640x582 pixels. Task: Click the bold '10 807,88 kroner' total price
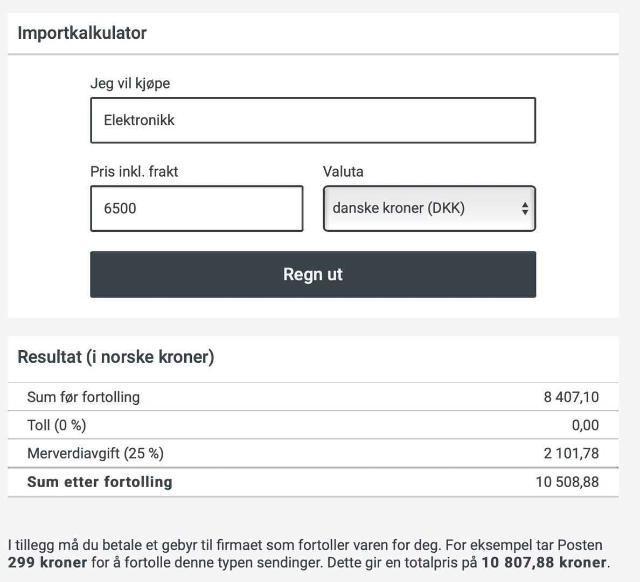tap(544, 563)
